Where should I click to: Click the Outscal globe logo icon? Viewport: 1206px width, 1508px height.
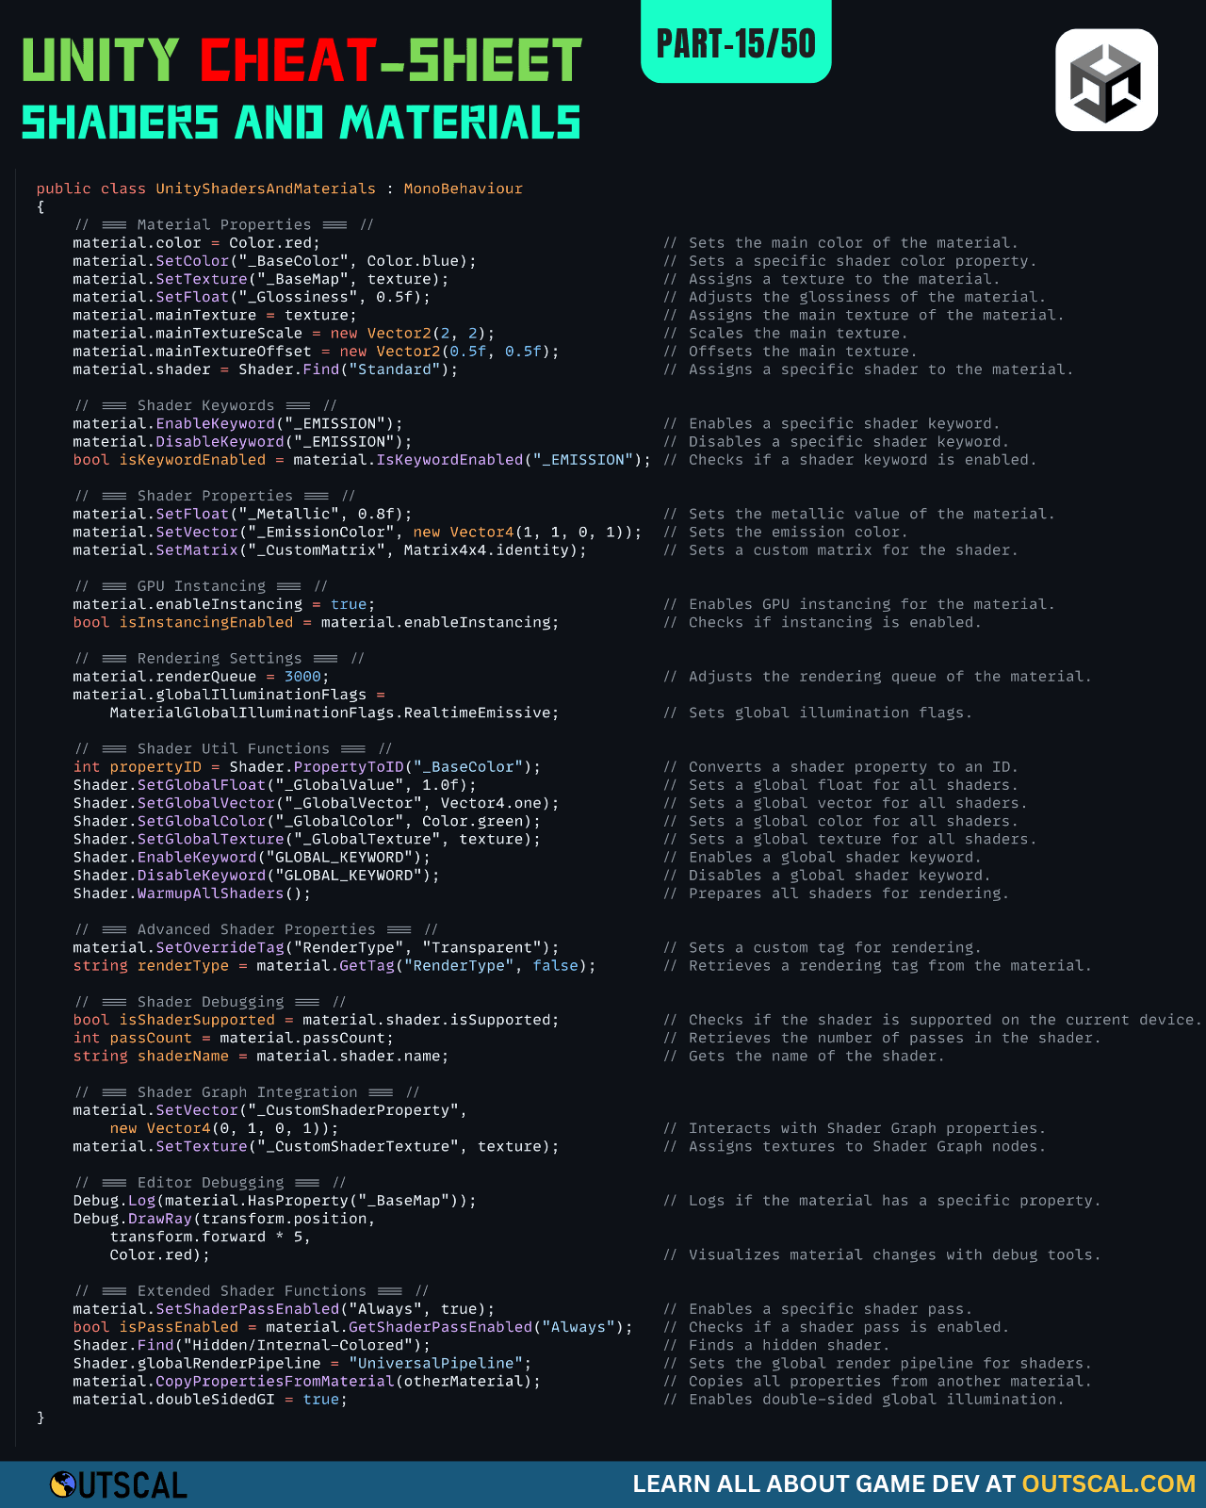[x=63, y=1485]
